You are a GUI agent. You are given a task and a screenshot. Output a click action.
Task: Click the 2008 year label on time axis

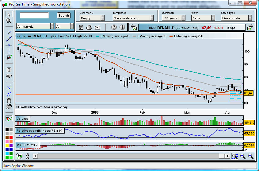[95, 112]
